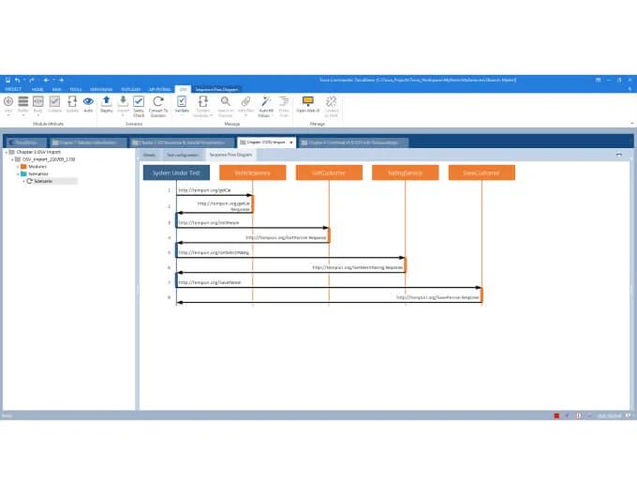The height and width of the screenshot is (495, 637).
Task: Open the Details tab
Action: (149, 154)
